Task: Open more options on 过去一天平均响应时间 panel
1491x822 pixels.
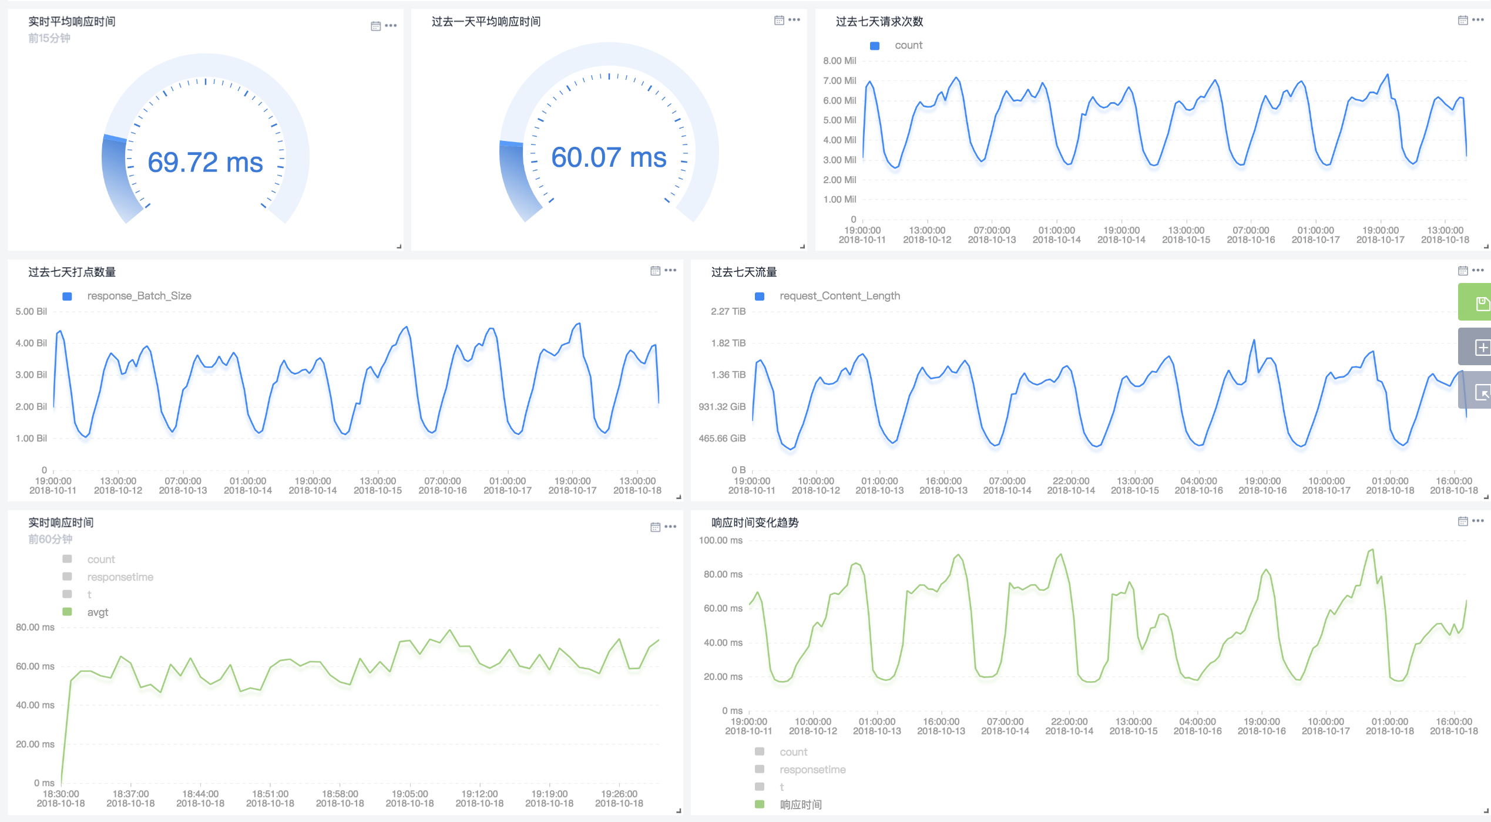Action: click(794, 20)
